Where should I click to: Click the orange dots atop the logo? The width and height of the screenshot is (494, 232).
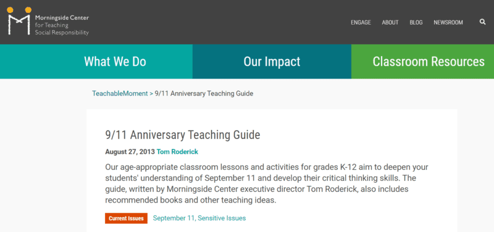19,10
